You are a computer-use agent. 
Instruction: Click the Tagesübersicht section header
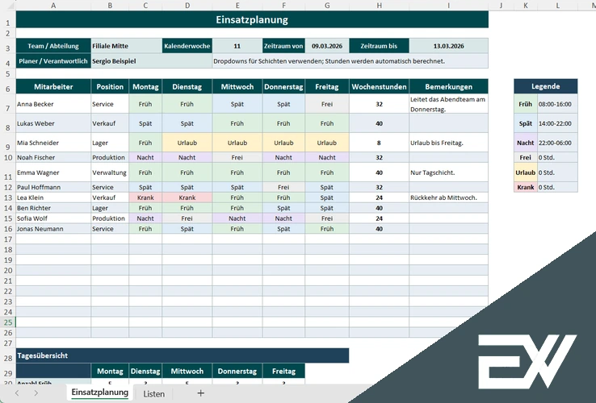tap(183, 355)
